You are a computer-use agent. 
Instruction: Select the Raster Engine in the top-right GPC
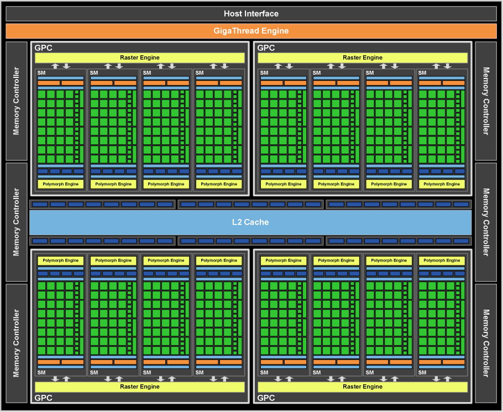363,58
